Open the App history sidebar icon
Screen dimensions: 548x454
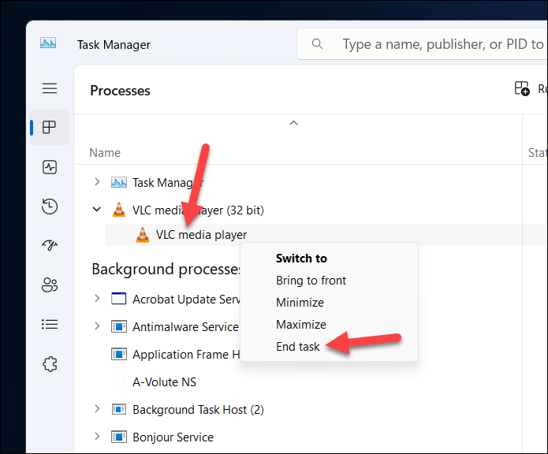tap(50, 207)
